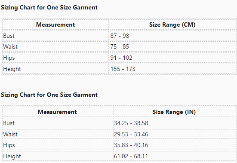Select the Size Range (IN) column header
237x163 pixels.
pyautogui.click(x=174, y=112)
